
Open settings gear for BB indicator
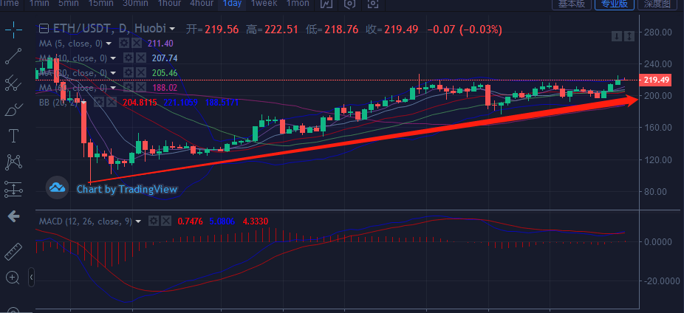(100, 102)
